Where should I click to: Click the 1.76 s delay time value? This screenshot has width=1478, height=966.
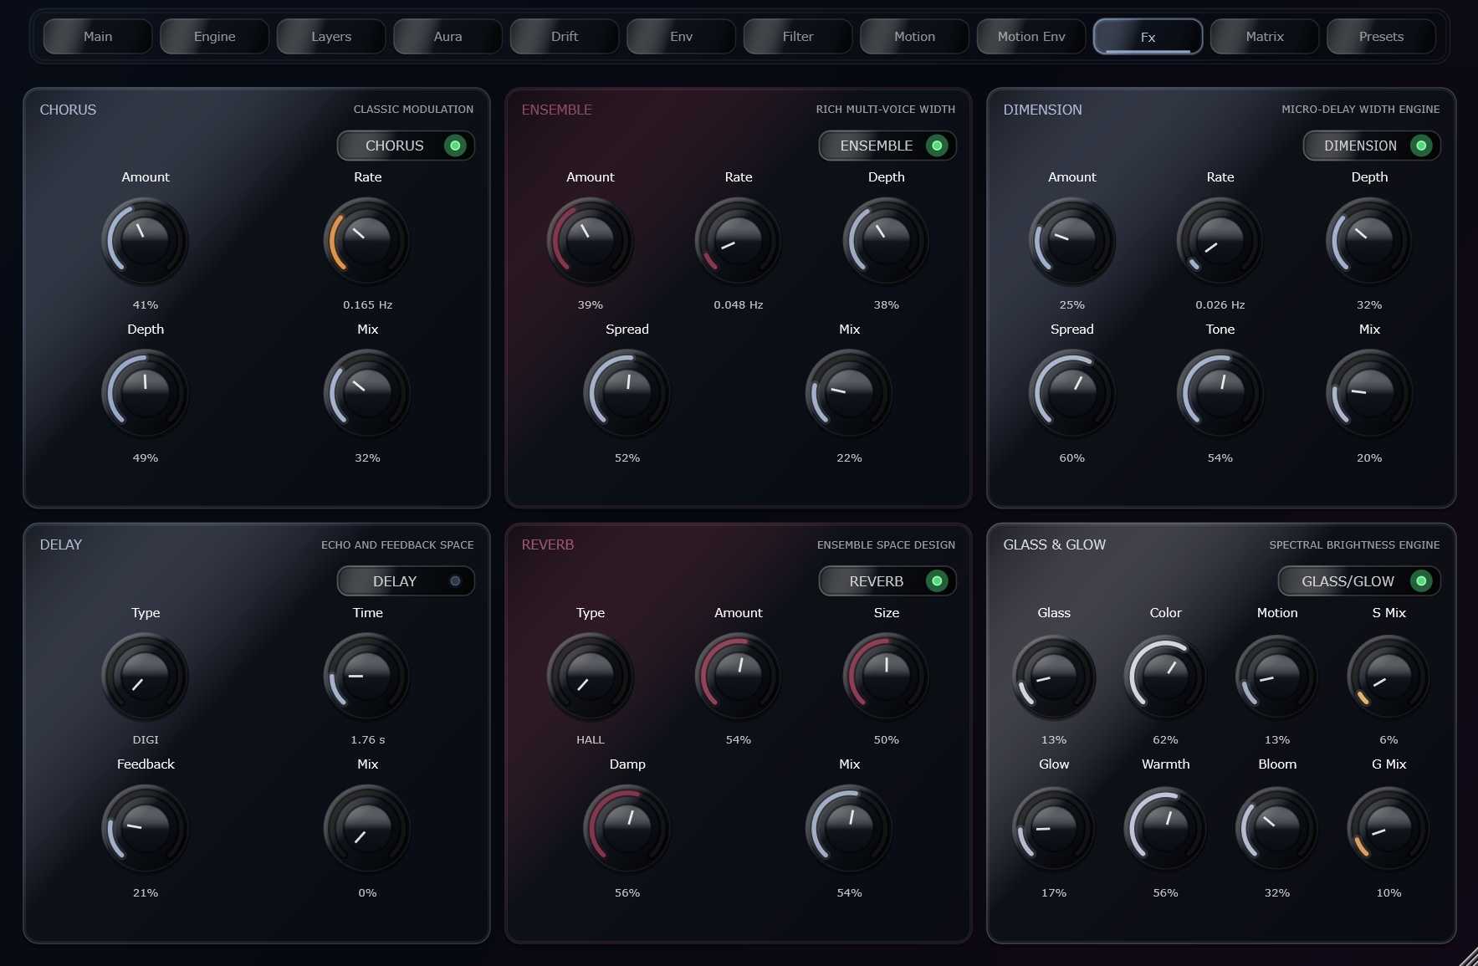point(367,740)
